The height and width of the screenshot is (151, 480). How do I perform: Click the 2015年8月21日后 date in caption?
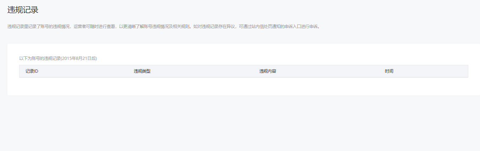(79, 58)
